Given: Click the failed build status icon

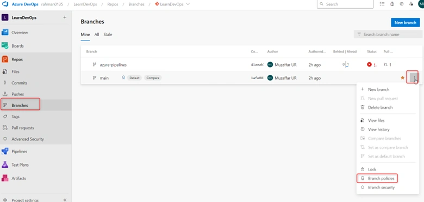Looking at the screenshot, I should 370,64.
